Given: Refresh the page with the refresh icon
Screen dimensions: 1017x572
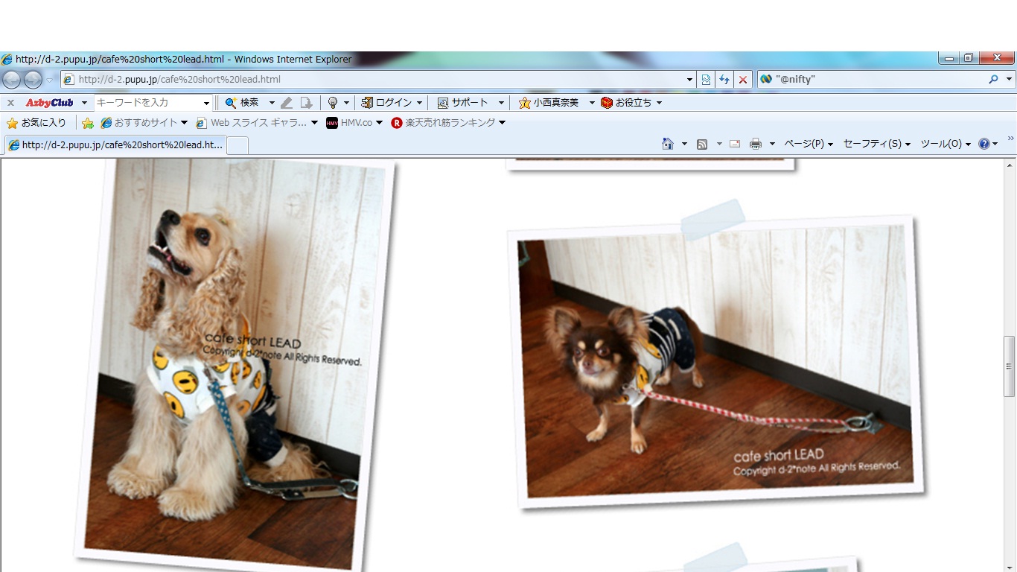Looking at the screenshot, I should click(x=724, y=80).
